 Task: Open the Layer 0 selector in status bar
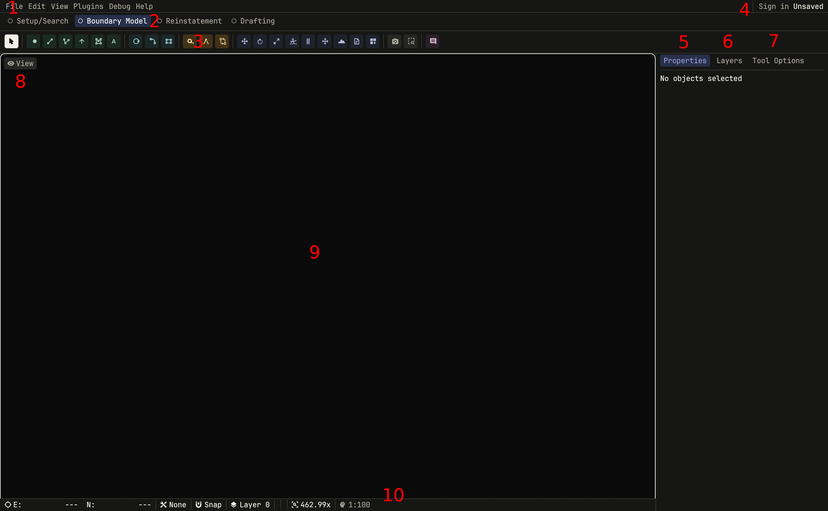pyautogui.click(x=250, y=505)
